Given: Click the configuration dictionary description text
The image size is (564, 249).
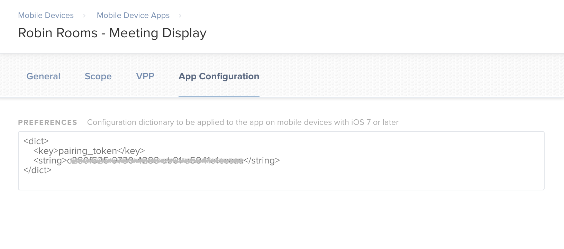Looking at the screenshot, I should (x=243, y=122).
